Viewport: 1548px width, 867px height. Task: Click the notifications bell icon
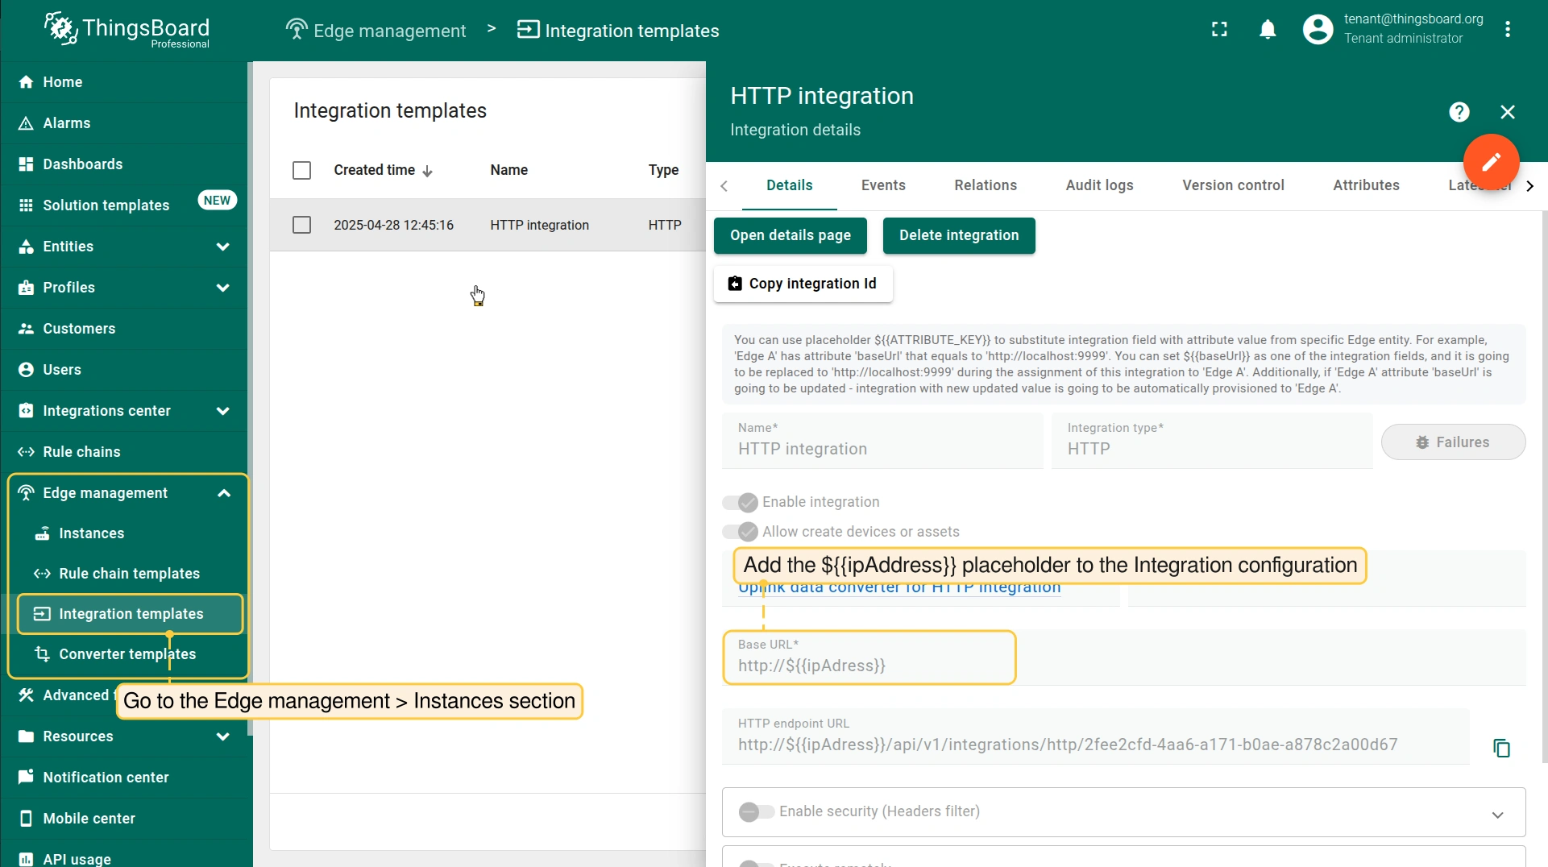(1268, 30)
